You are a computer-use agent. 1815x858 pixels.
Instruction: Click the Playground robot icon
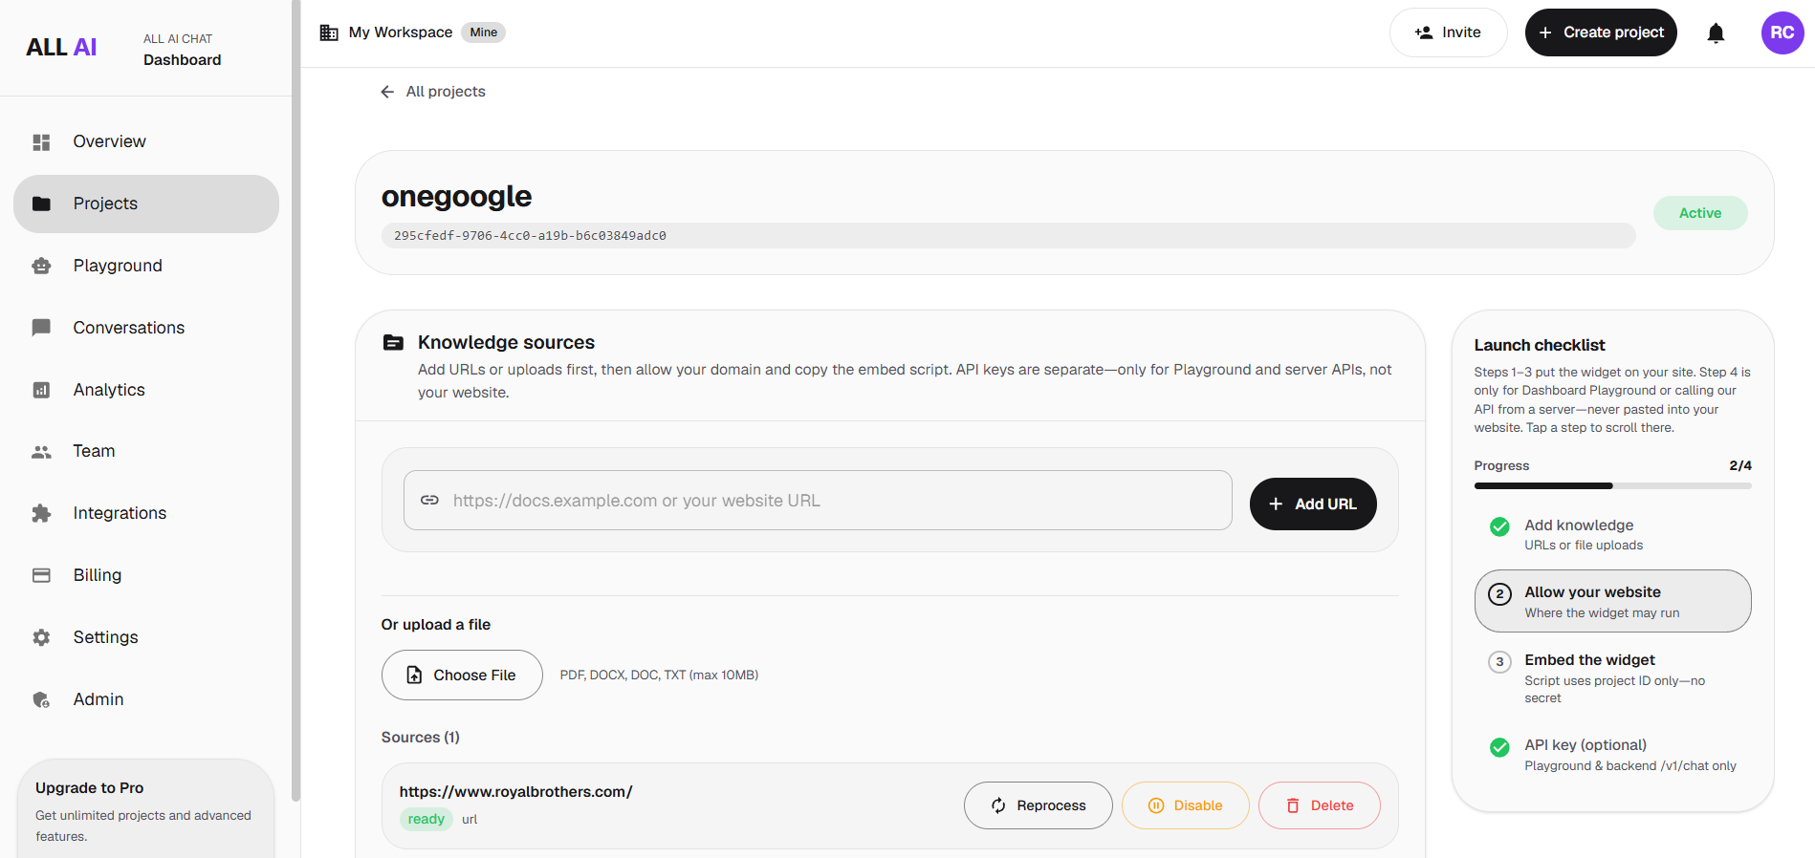[x=41, y=266]
